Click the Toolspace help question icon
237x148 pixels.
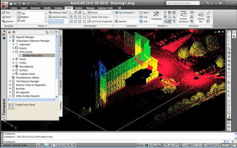click(56, 32)
